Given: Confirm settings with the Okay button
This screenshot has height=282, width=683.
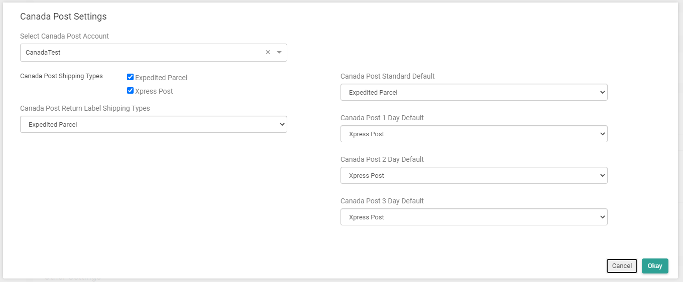Looking at the screenshot, I should [x=655, y=266].
